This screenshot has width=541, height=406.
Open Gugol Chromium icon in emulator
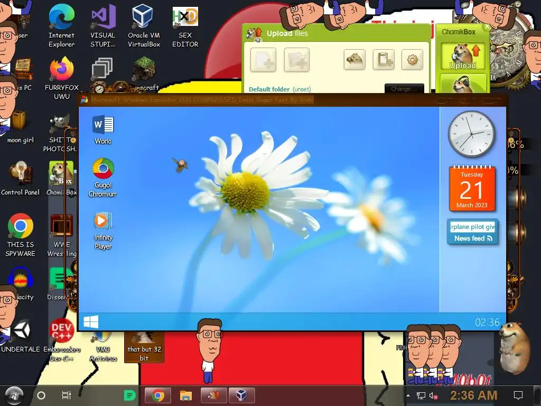(x=103, y=178)
